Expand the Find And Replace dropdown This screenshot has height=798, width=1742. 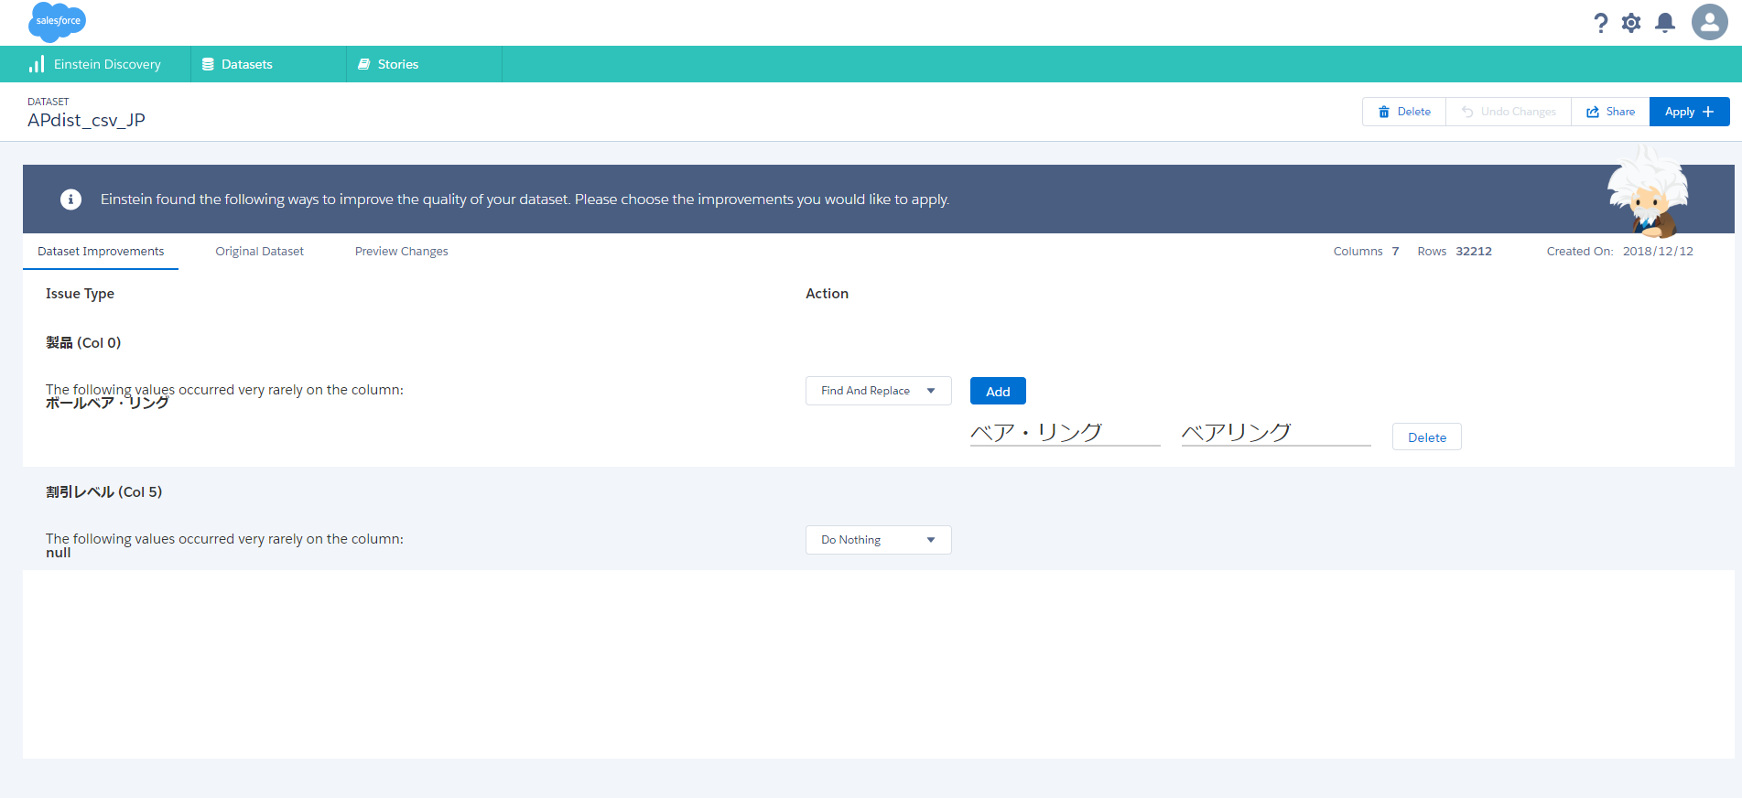point(878,391)
